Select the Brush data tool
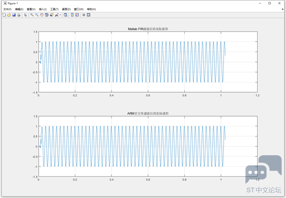 (x=57, y=15)
